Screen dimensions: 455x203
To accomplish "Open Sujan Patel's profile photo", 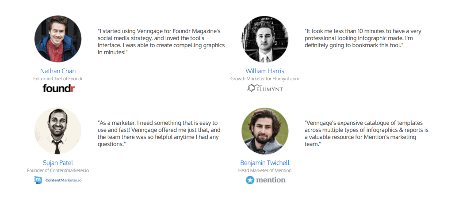I will (58, 131).
